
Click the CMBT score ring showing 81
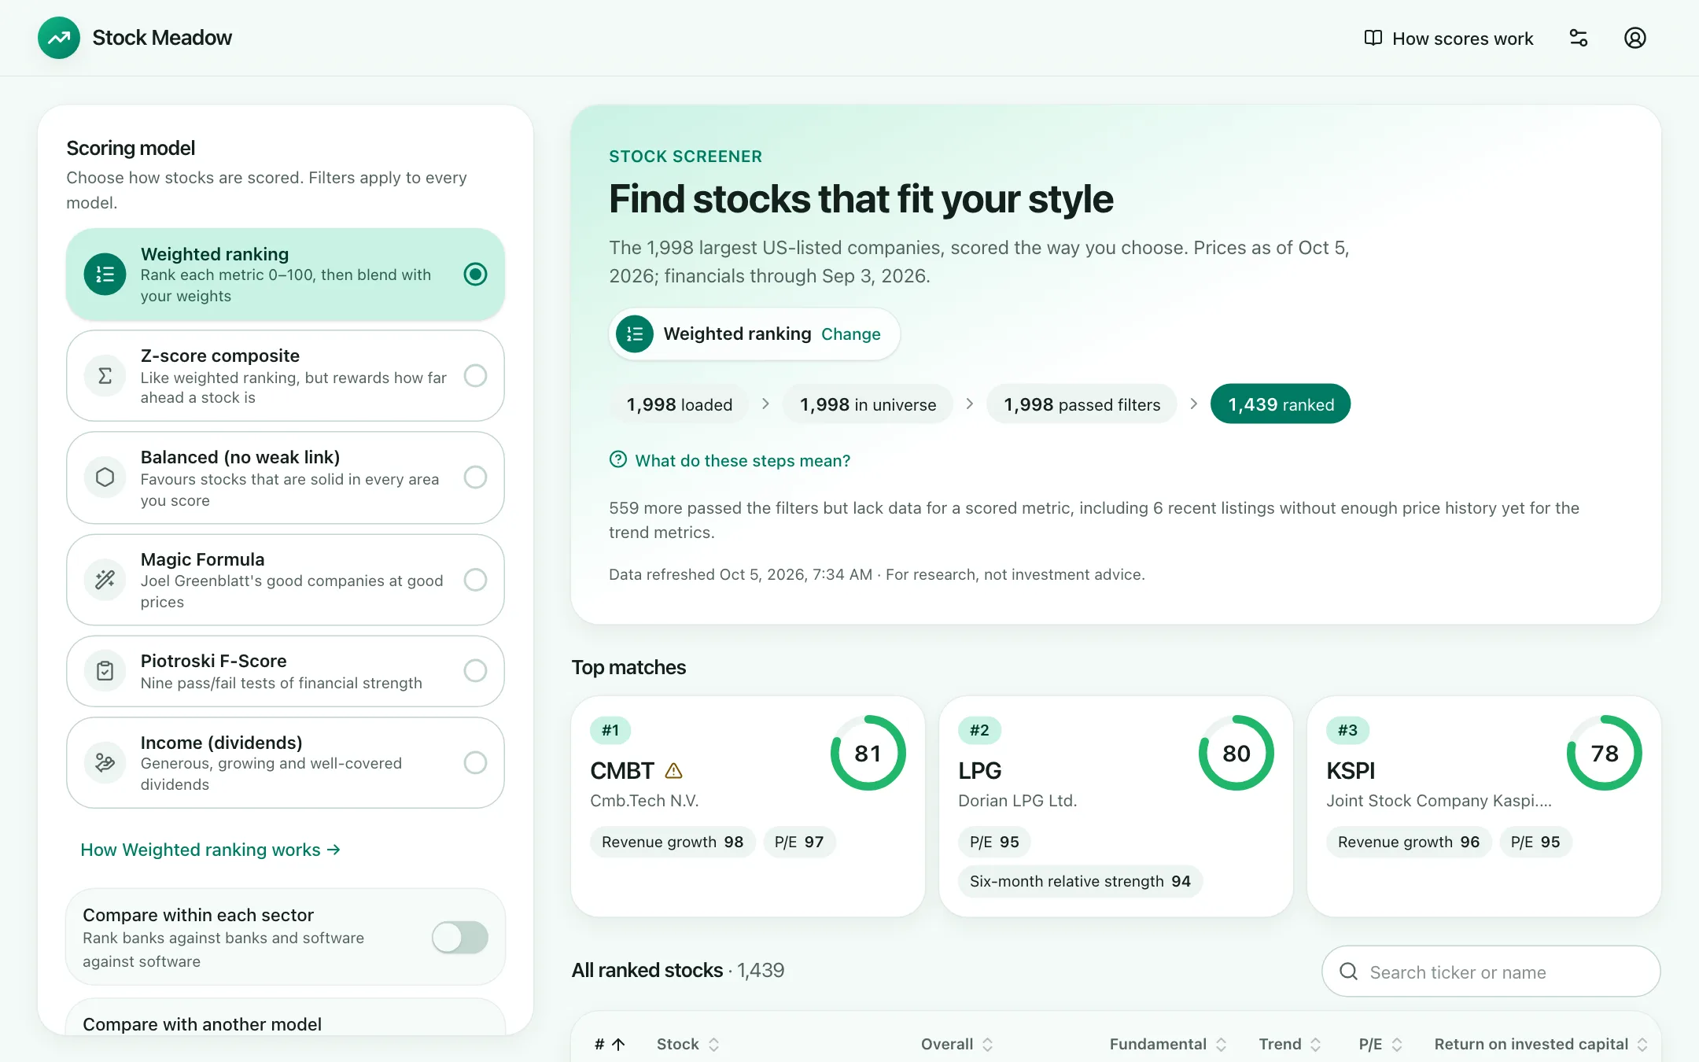868,753
